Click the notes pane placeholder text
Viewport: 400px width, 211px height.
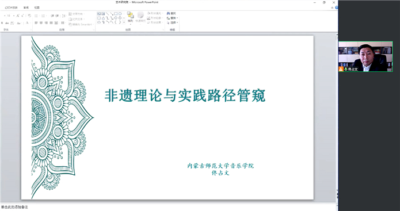[14, 208]
